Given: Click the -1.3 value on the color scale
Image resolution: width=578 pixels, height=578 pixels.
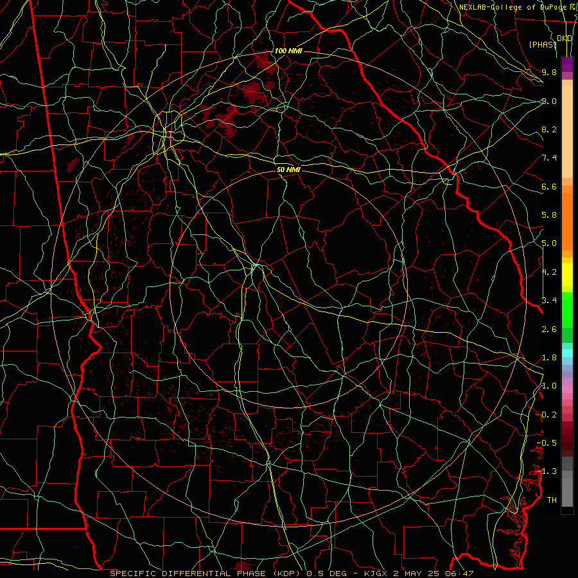Looking at the screenshot, I should [547, 471].
